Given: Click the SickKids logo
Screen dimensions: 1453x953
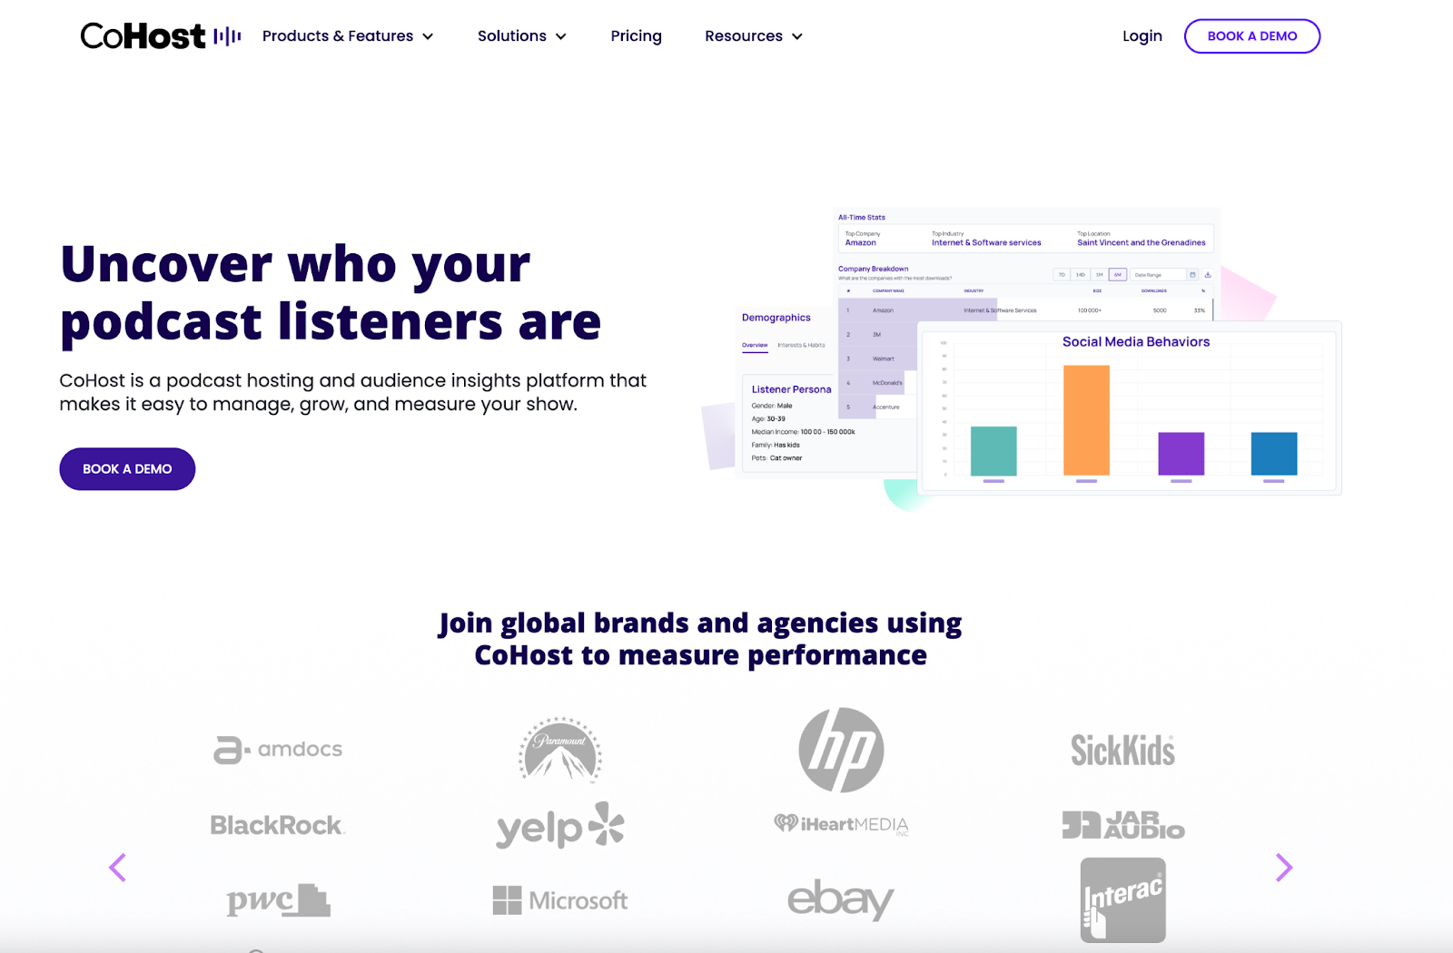Looking at the screenshot, I should 1122,751.
